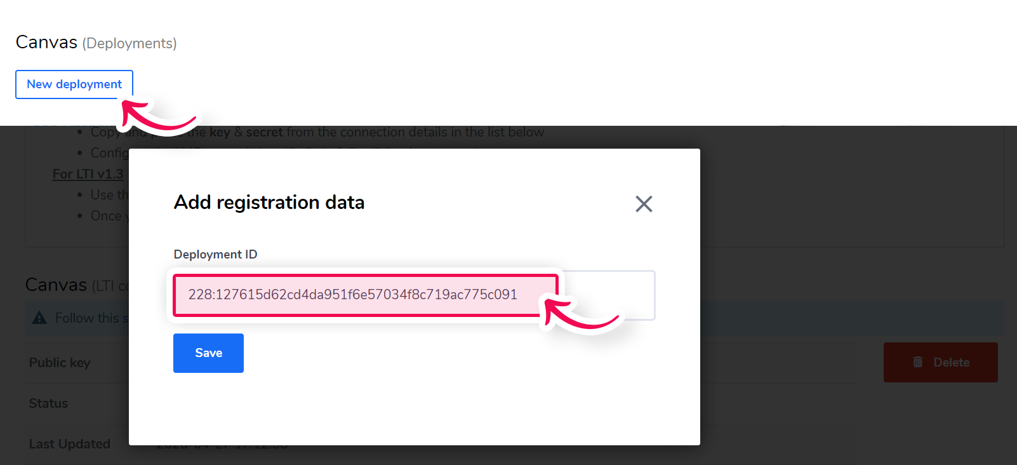
Task: Click the warning triangle icon
Action: tap(39, 318)
